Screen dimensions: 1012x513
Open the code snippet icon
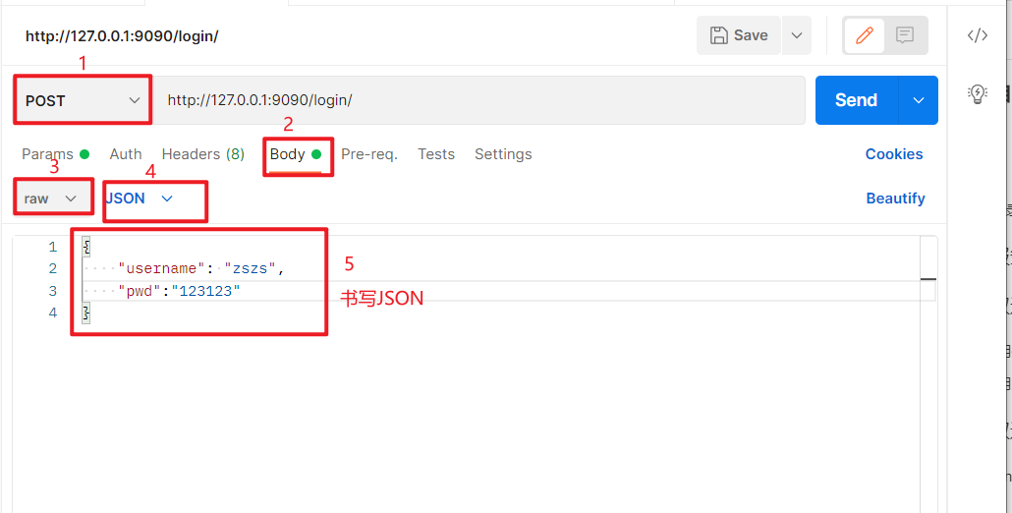click(978, 35)
